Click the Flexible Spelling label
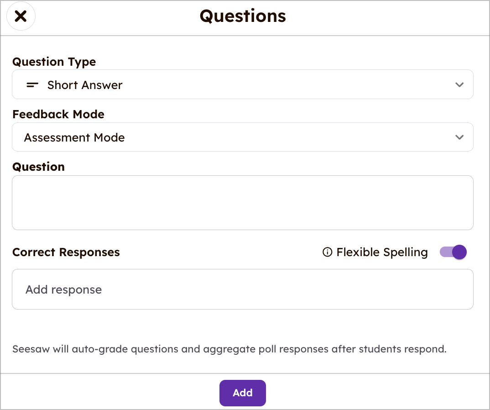This screenshot has height=410, width=490. (382, 252)
